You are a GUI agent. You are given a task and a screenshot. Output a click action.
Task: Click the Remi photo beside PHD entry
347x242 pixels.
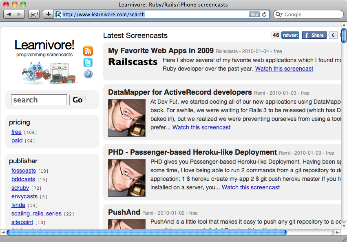tap(127, 178)
